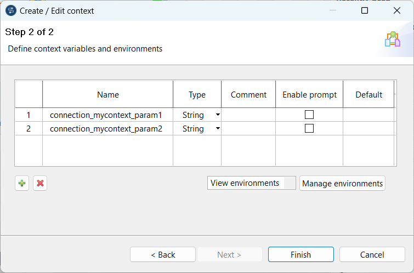Edit the Comment cell of row 2

click(x=248, y=129)
